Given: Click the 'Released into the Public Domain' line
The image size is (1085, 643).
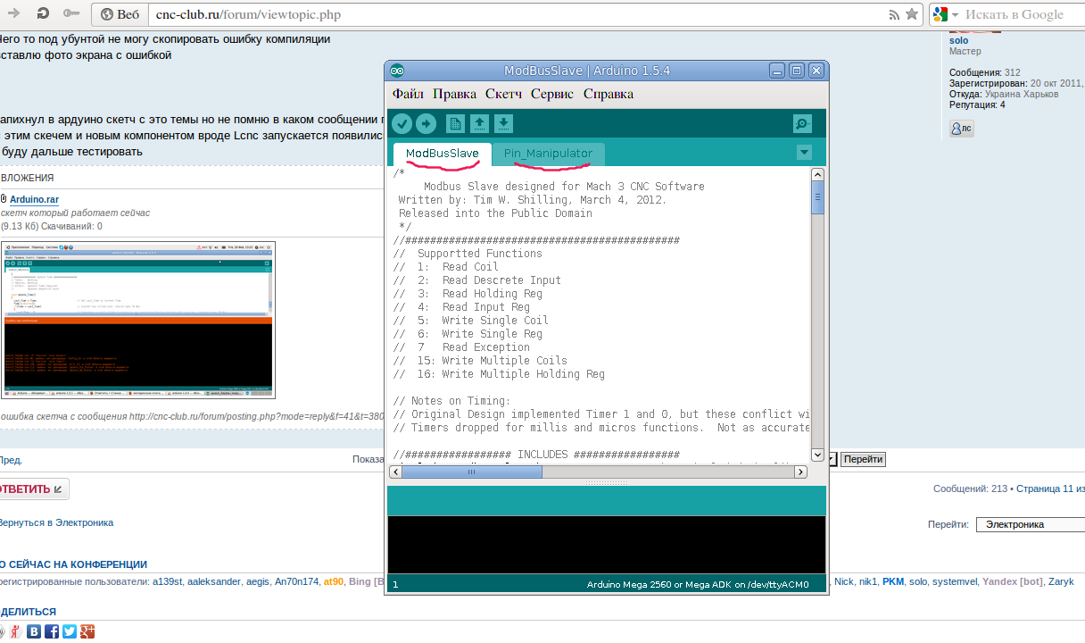Looking at the screenshot, I should pyautogui.click(x=495, y=213).
